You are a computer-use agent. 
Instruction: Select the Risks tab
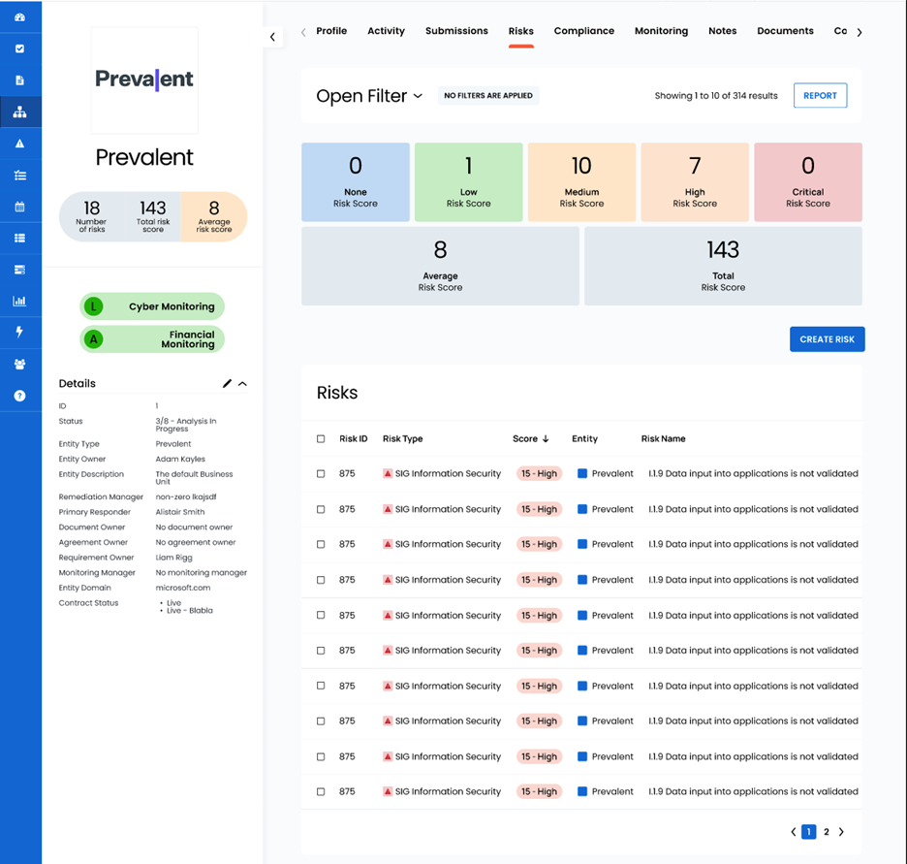tap(520, 31)
